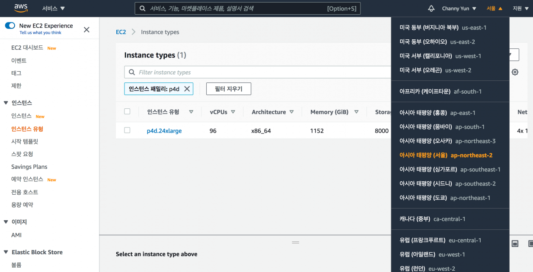Click the drag handle above instance details panel
The width and height of the screenshot is (533, 272).
click(x=295, y=243)
